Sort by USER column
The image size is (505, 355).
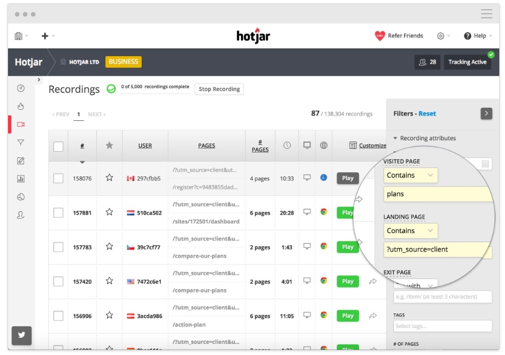tap(145, 145)
